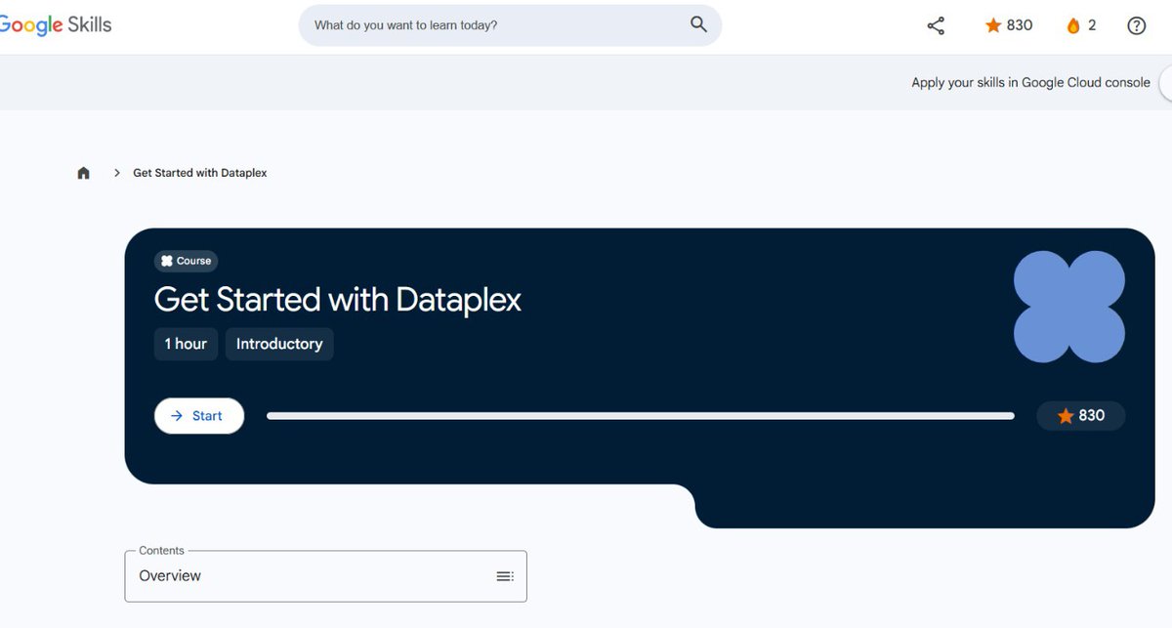
Task: Open the share icon in the header
Action: pyautogui.click(x=936, y=26)
